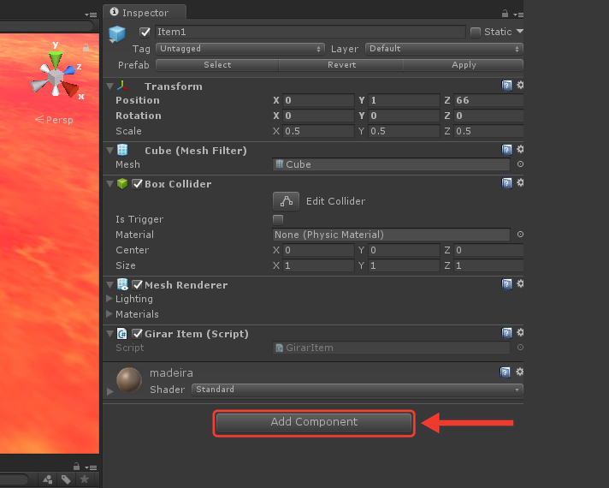This screenshot has height=488, width=609.
Task: Toggle Item1 active checkbox
Action: point(145,32)
